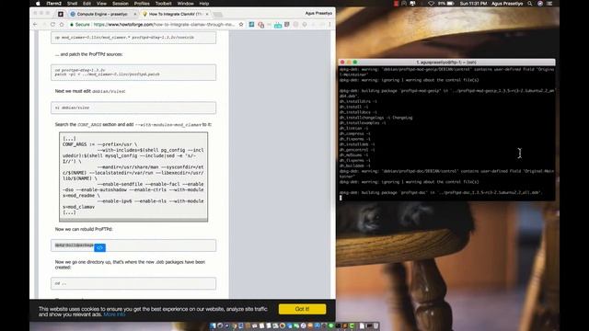Open a new Chrome tab
589x331 pixels.
click(x=218, y=15)
